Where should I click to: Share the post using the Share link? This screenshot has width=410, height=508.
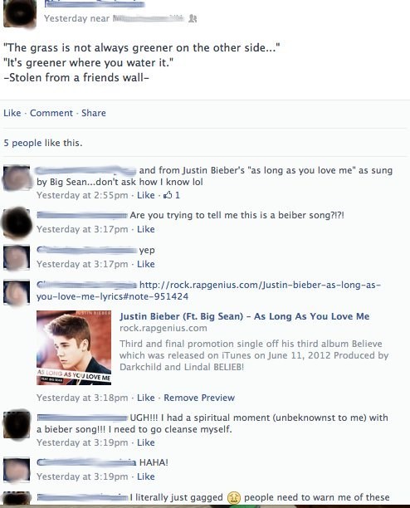94,113
